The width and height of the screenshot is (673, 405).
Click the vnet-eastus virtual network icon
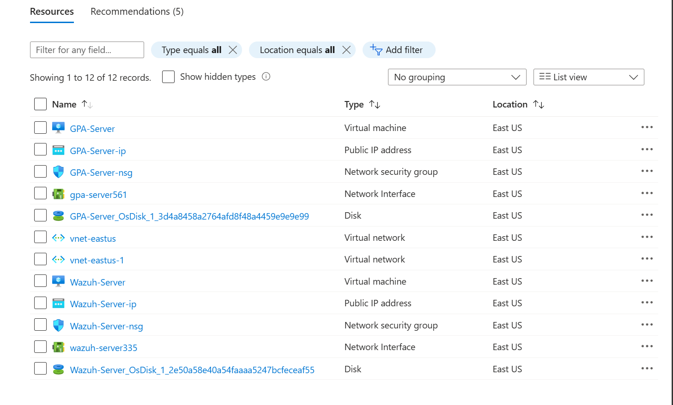(x=58, y=238)
